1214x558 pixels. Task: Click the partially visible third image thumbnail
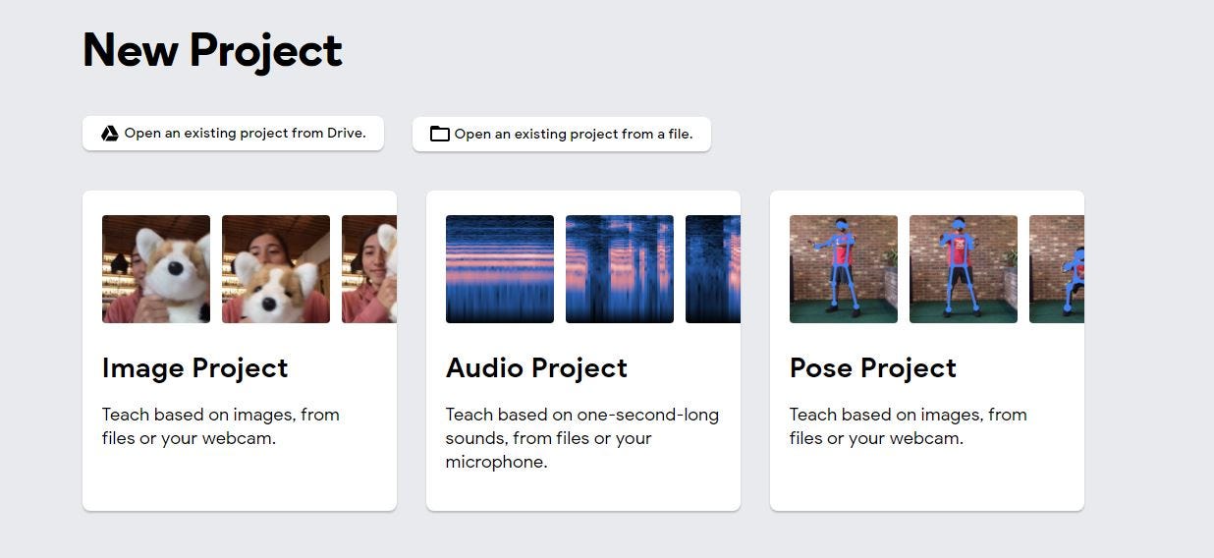[369, 269]
